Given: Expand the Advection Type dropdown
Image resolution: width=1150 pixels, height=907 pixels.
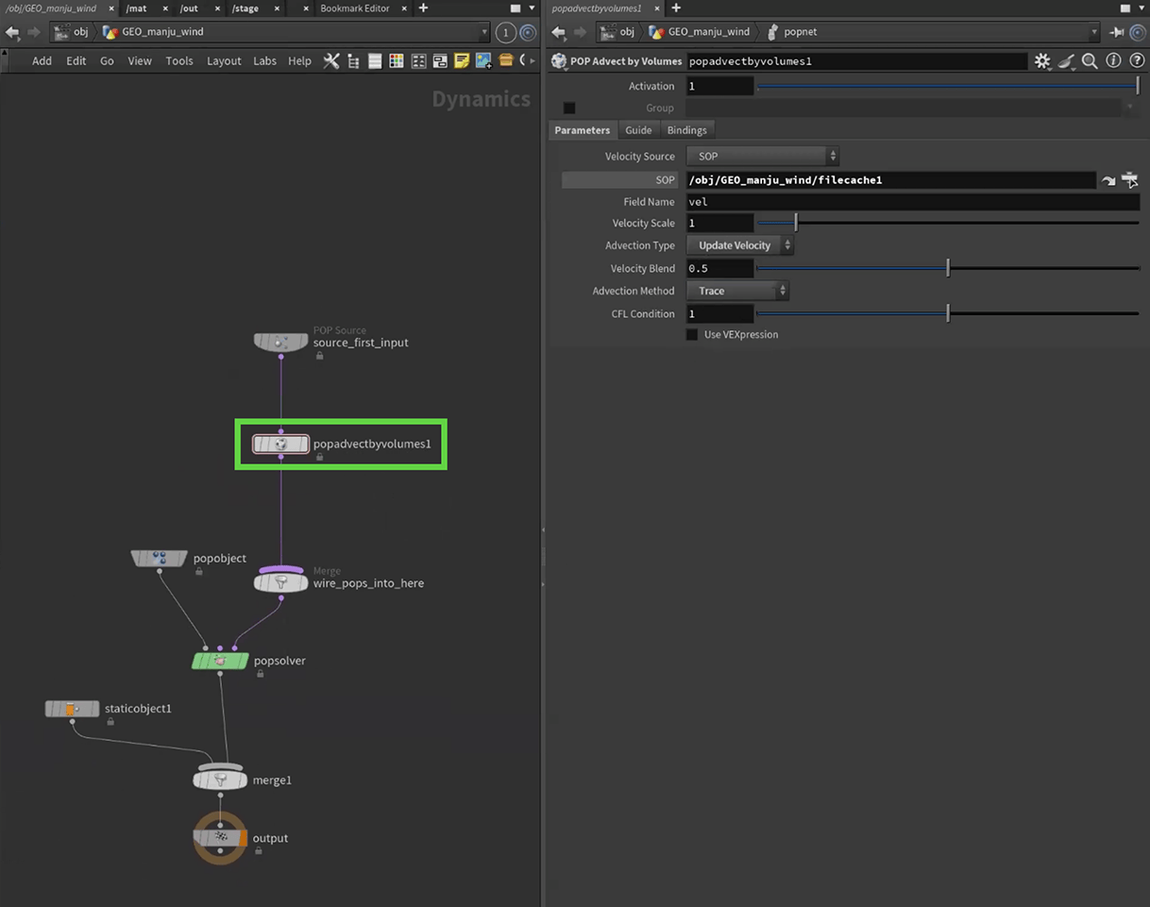Looking at the screenshot, I should [739, 245].
